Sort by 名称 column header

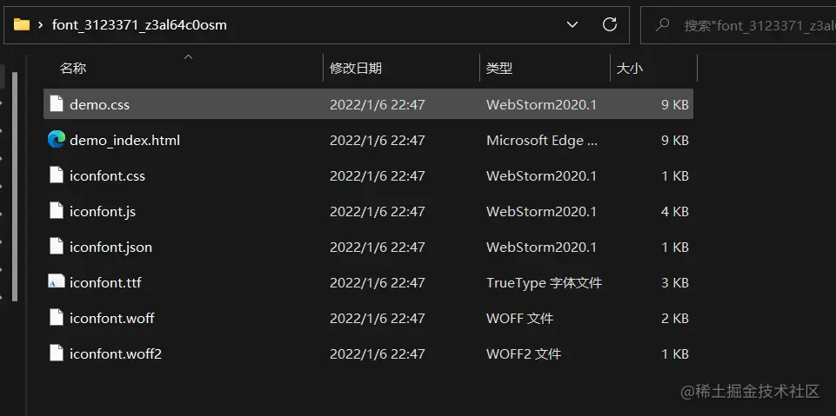[x=73, y=68]
